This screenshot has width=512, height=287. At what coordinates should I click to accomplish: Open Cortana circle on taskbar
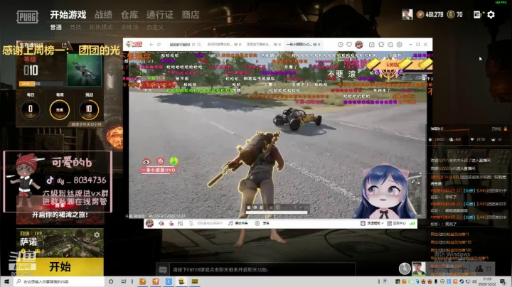pyautogui.click(x=111, y=281)
